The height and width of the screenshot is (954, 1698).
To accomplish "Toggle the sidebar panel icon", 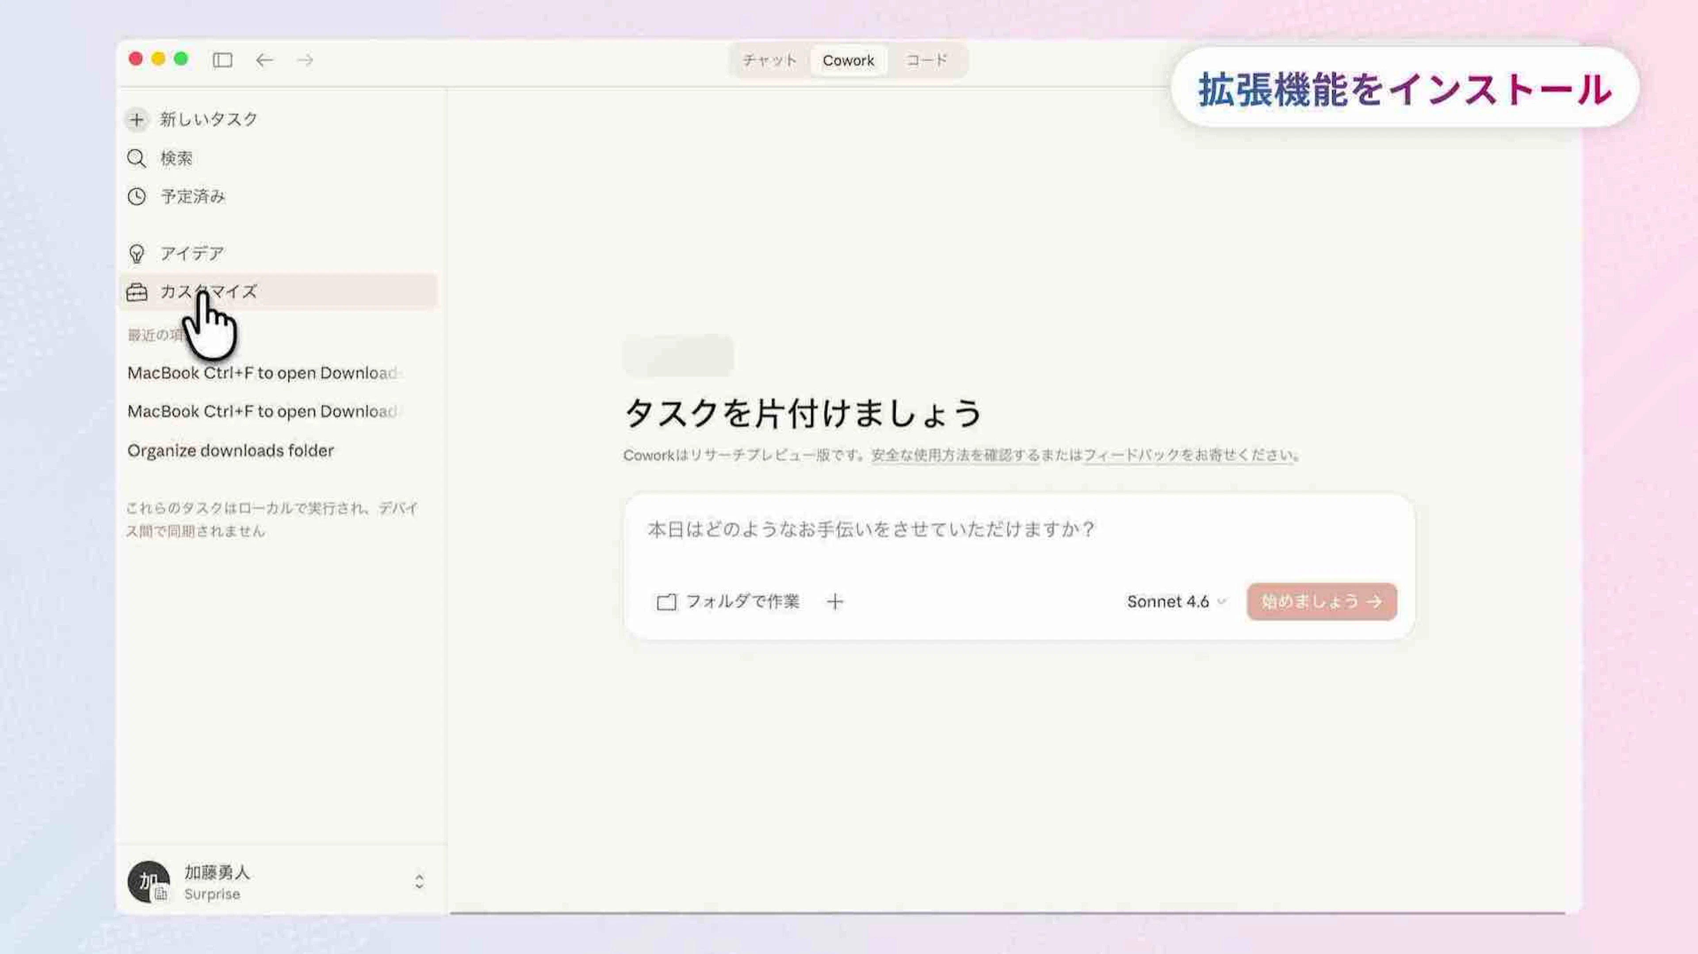I will pos(222,60).
